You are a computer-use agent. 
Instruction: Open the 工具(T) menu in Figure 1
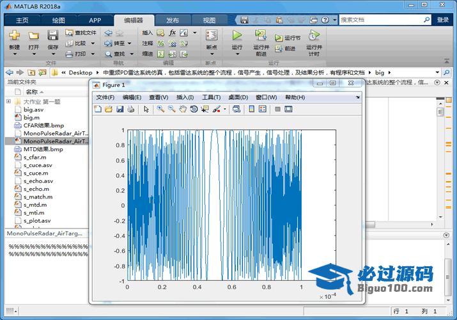tap(211, 97)
